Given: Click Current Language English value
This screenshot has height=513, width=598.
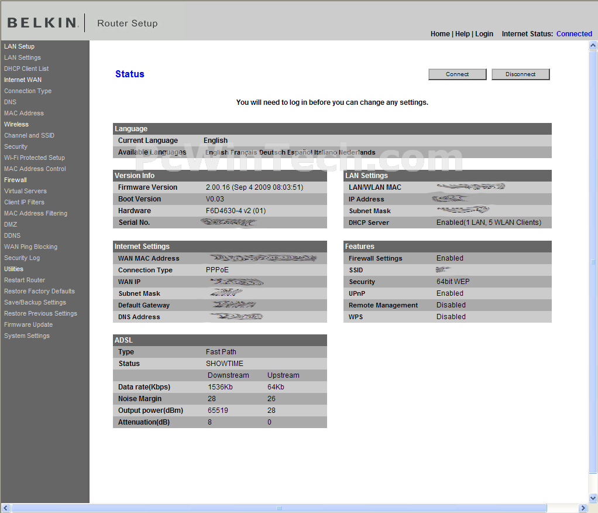Looking at the screenshot, I should (215, 141).
